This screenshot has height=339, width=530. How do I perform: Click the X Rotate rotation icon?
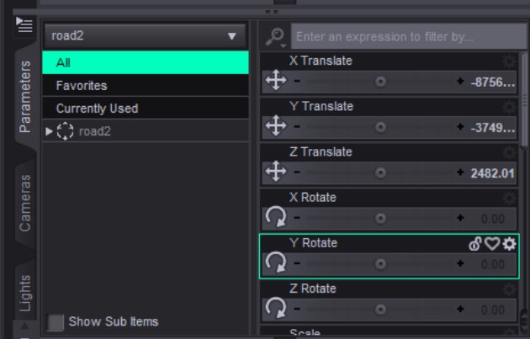coord(276,217)
